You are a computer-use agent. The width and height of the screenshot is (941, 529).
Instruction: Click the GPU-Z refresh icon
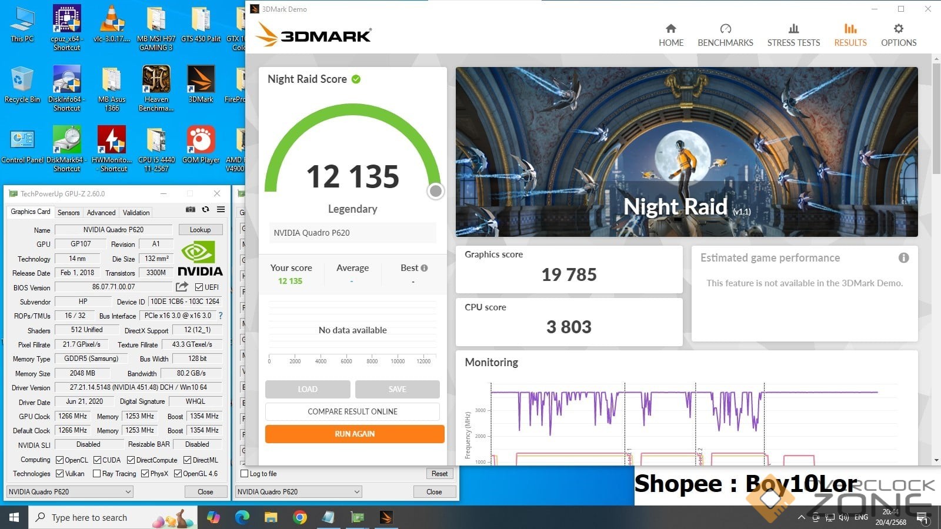[x=205, y=209]
